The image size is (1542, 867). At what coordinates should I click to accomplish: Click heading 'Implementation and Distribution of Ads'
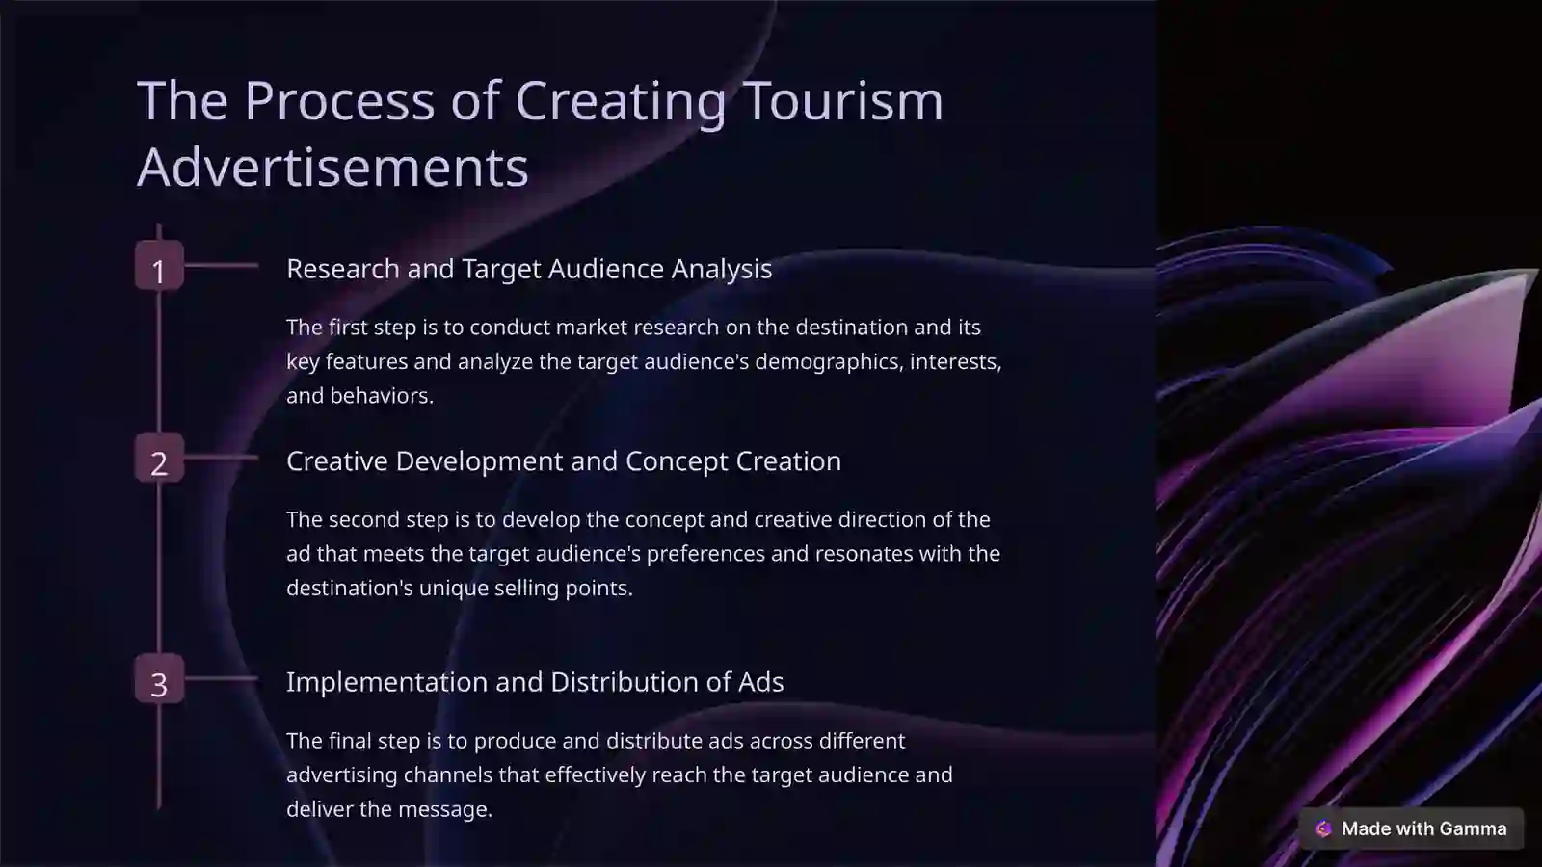(535, 682)
